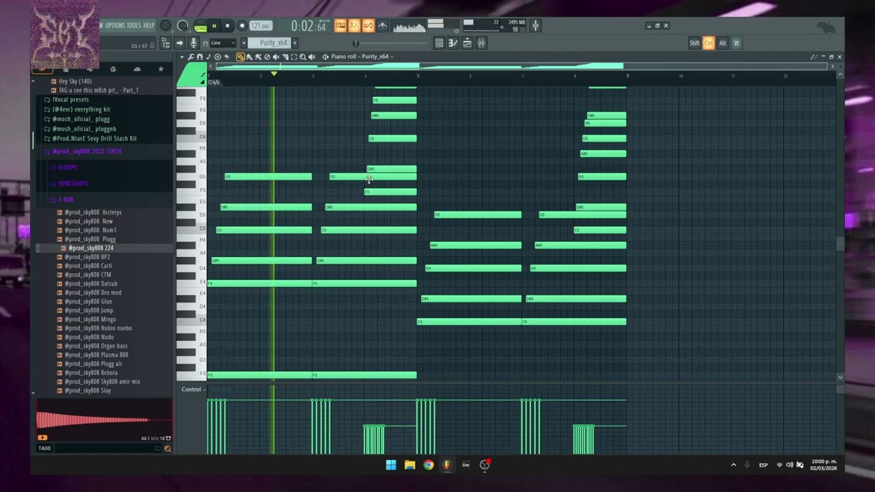Collapse the 1-808 folder
This screenshot has width=875, height=492.
pos(65,200)
